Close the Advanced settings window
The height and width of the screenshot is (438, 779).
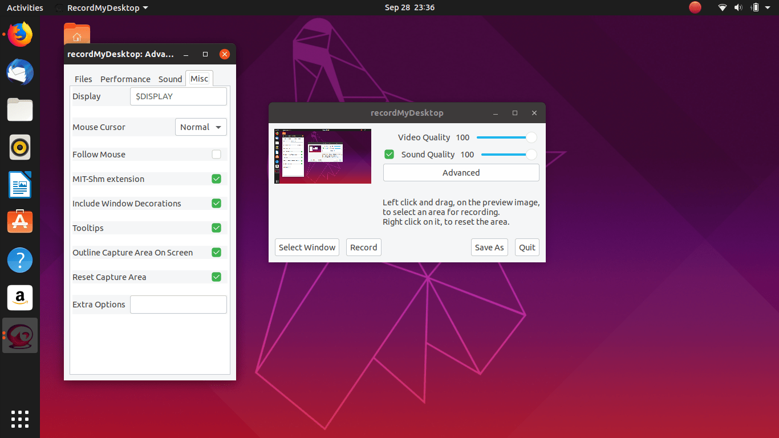(225, 54)
